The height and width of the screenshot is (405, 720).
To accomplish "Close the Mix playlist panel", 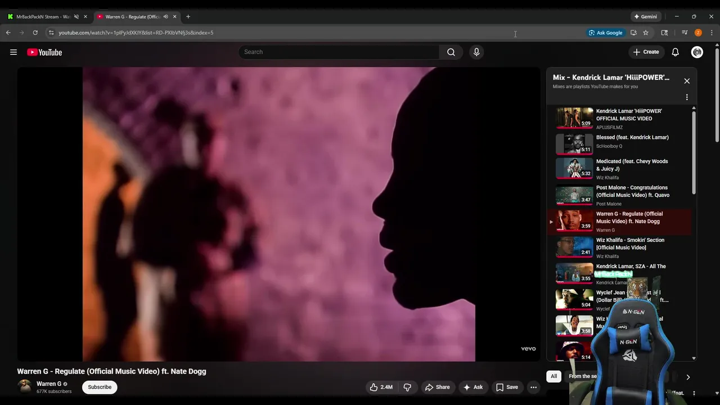I will (x=687, y=81).
